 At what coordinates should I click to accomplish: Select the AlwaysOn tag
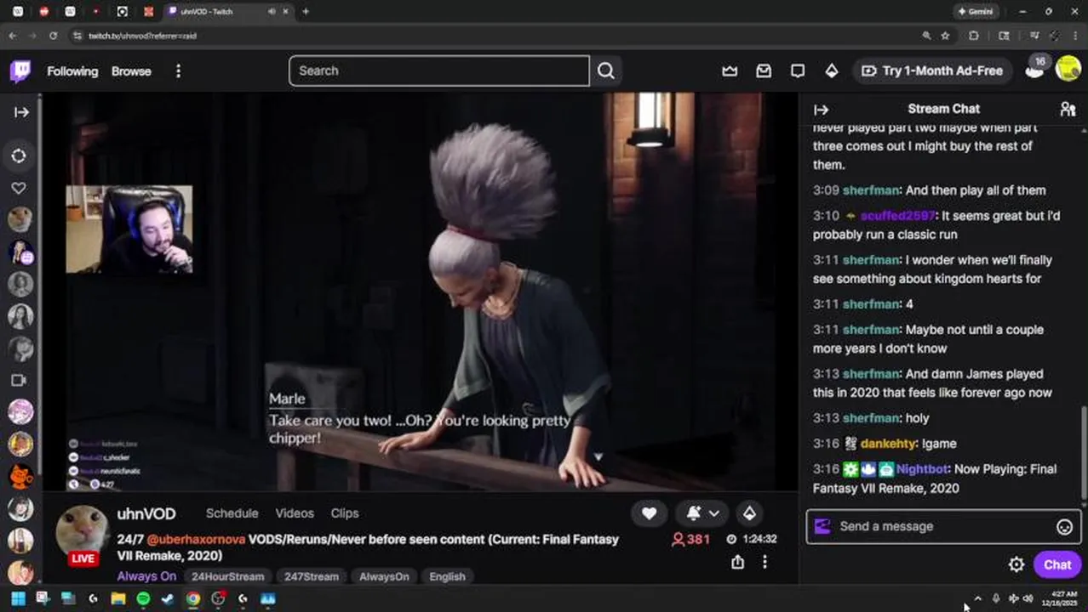pyautogui.click(x=384, y=576)
